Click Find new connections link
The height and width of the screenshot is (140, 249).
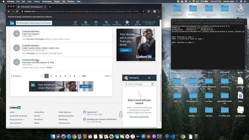coord(139,117)
